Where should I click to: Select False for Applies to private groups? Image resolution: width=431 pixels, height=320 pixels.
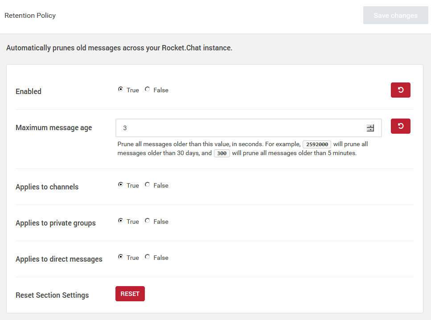point(148,221)
